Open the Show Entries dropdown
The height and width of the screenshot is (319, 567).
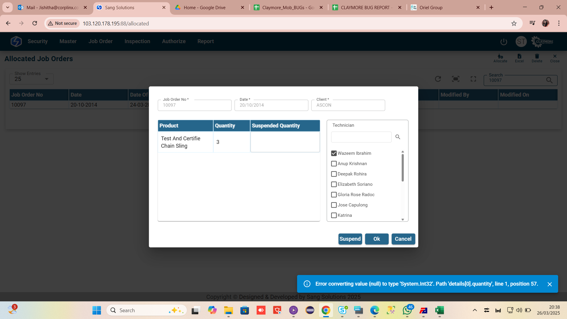point(32,79)
